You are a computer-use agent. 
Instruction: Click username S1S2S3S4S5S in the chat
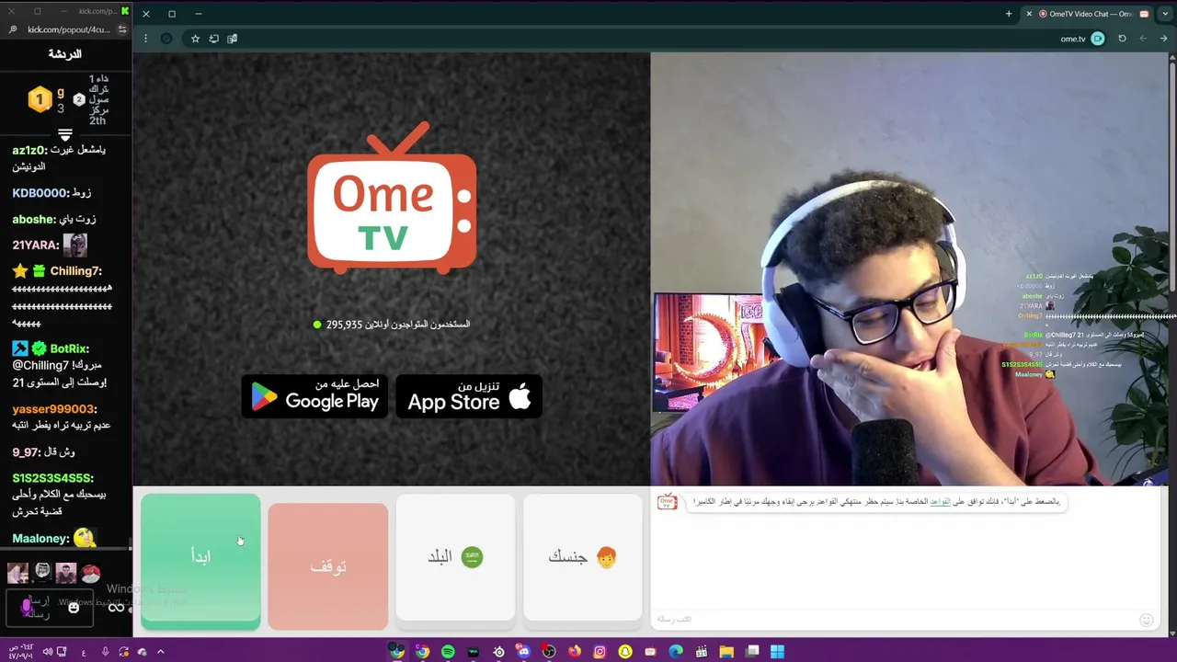click(x=52, y=478)
